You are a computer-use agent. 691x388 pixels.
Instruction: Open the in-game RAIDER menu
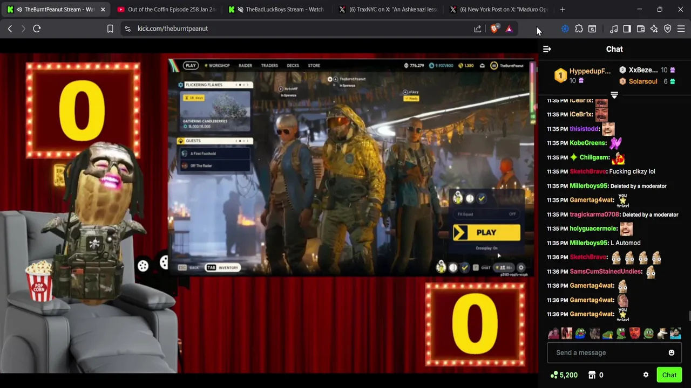click(245, 65)
